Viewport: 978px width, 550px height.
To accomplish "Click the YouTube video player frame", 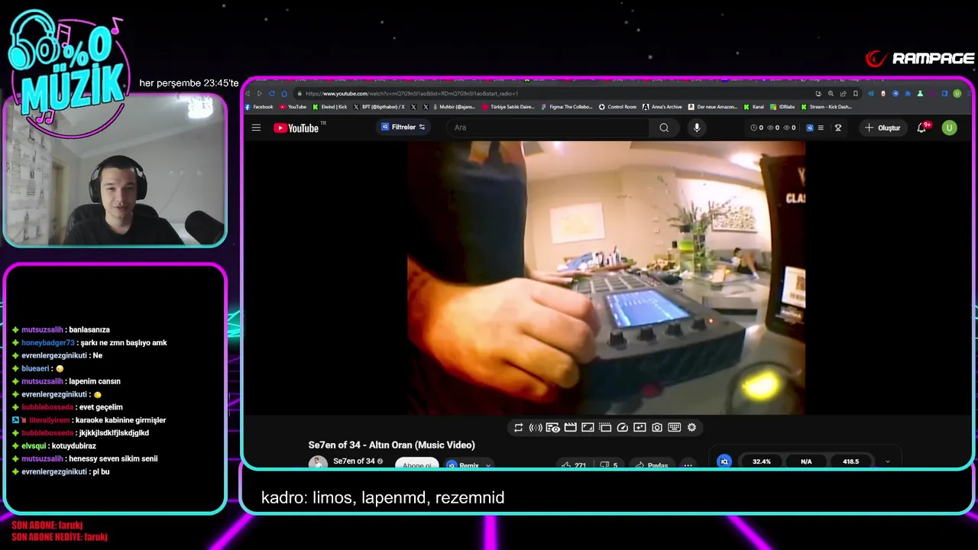I will click(x=606, y=279).
